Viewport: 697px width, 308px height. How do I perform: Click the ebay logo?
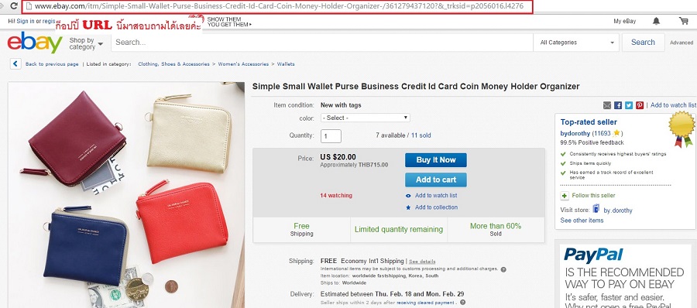(x=35, y=43)
